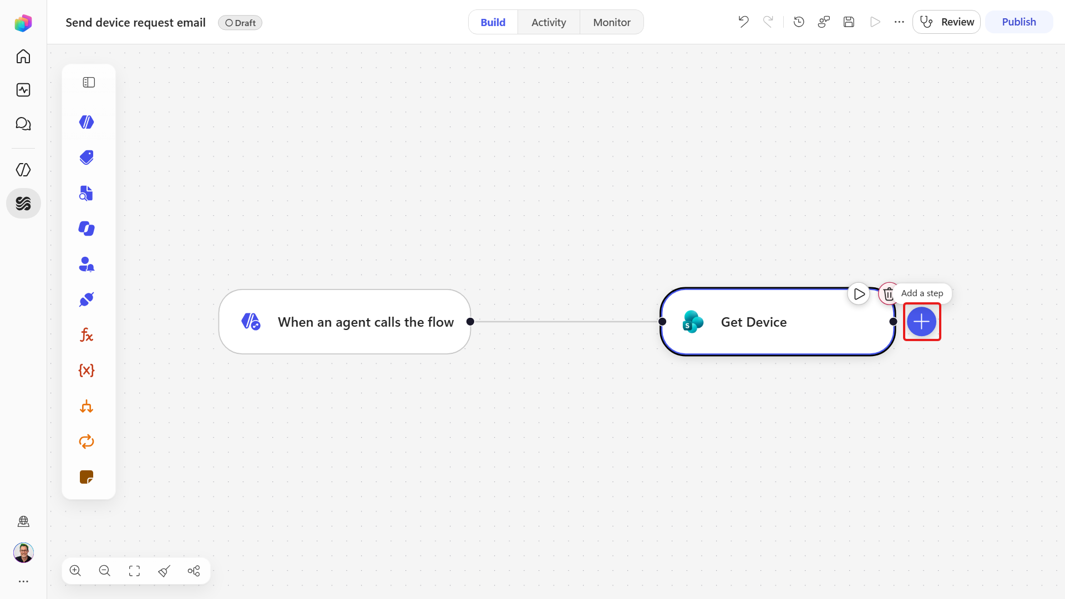1065x599 pixels.
Task: Open the more options ellipsis in the left rail
Action: [x=23, y=582]
